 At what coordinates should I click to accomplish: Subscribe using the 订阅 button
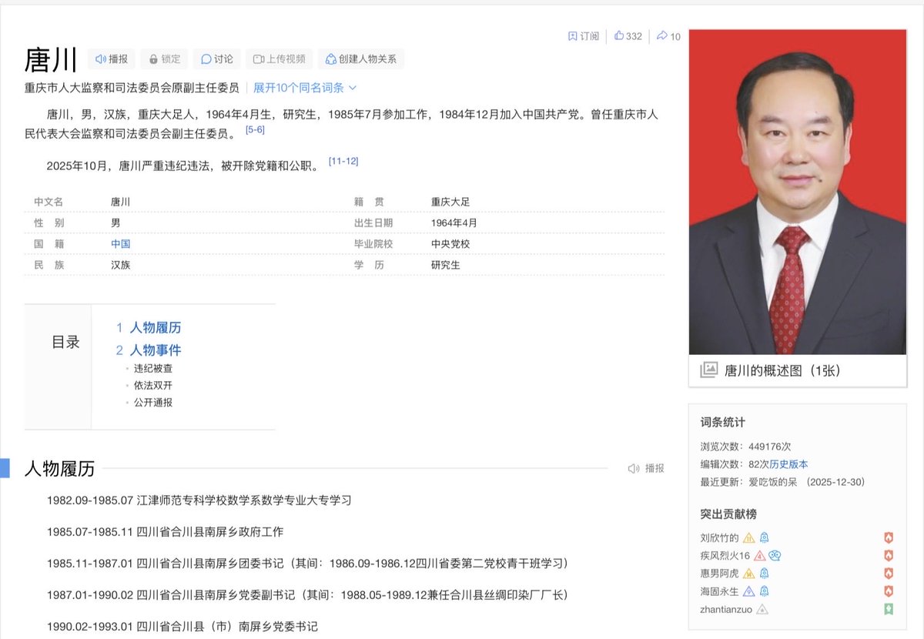tap(583, 35)
